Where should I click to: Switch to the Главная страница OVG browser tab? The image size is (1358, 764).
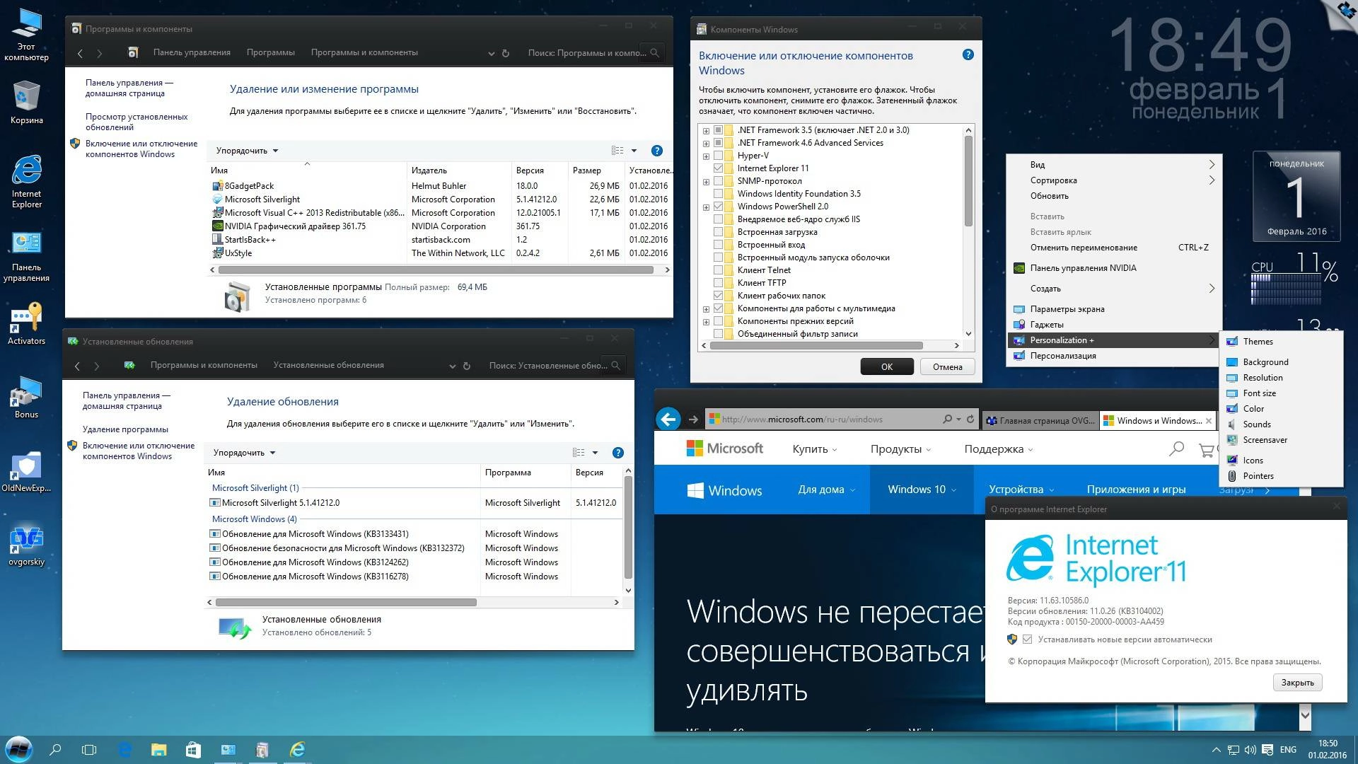pyautogui.click(x=1038, y=420)
